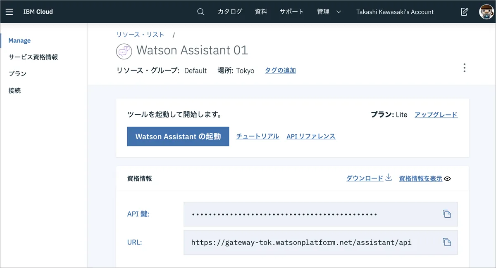The image size is (496, 268).
Task: Click the 'URL:' label
Action: point(134,242)
